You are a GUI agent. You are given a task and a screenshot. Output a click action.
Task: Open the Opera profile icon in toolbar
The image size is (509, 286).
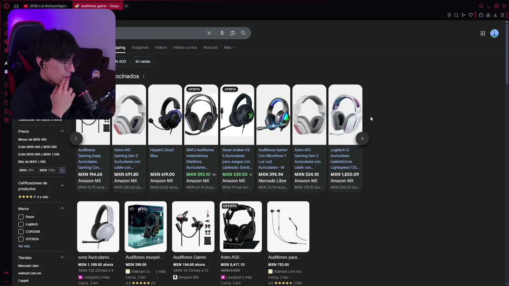(x=488, y=15)
